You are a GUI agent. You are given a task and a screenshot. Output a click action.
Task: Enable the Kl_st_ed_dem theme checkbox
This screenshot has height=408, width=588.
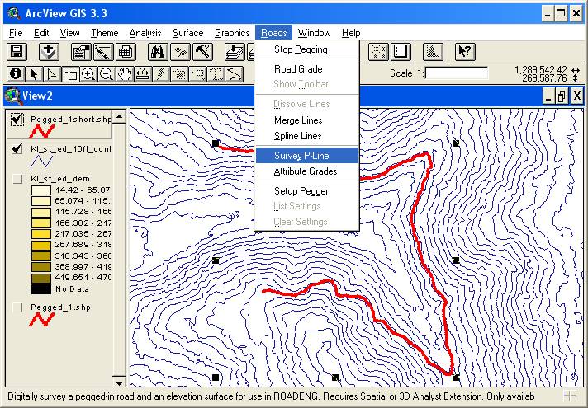17,178
